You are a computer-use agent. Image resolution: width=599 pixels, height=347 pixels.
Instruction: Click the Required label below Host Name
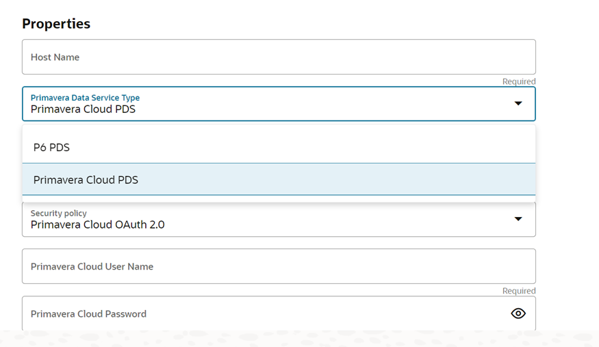coord(519,81)
